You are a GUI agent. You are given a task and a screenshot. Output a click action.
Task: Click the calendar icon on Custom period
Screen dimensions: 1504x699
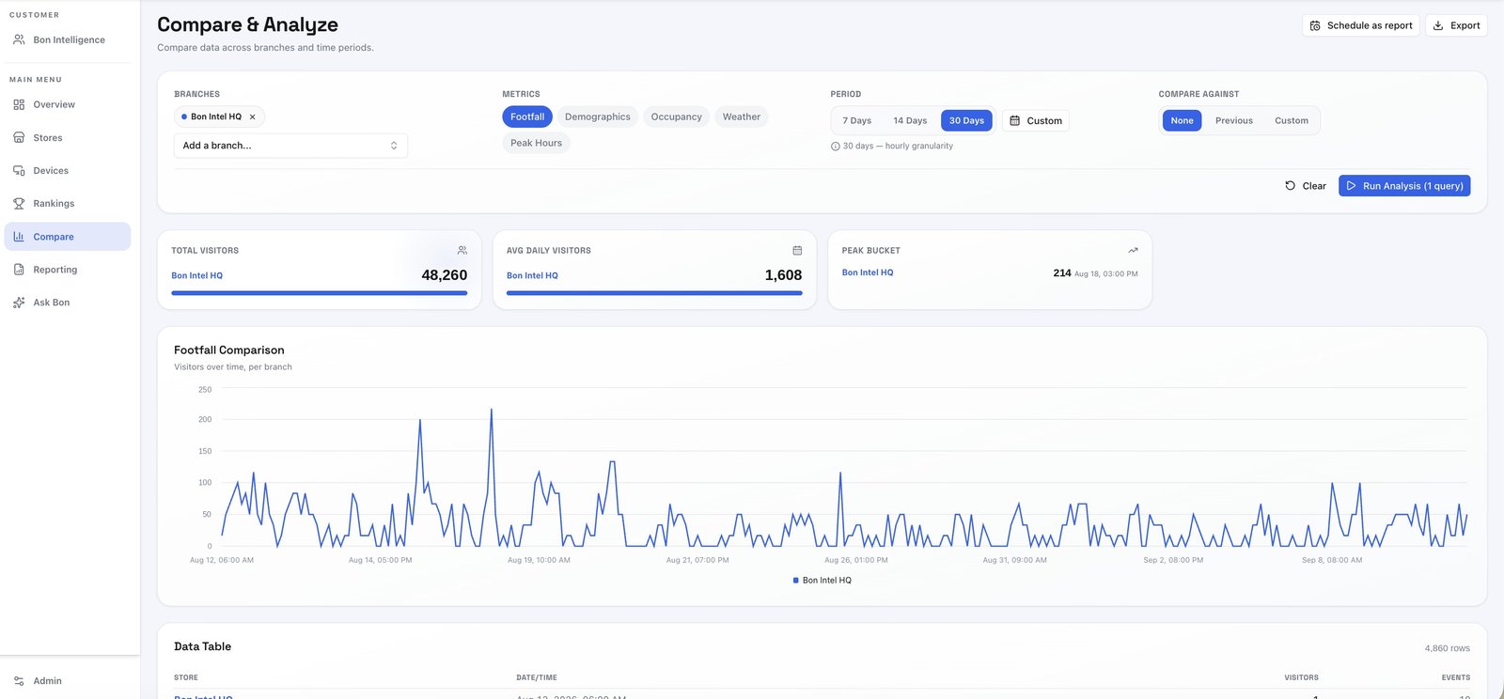(x=1015, y=120)
